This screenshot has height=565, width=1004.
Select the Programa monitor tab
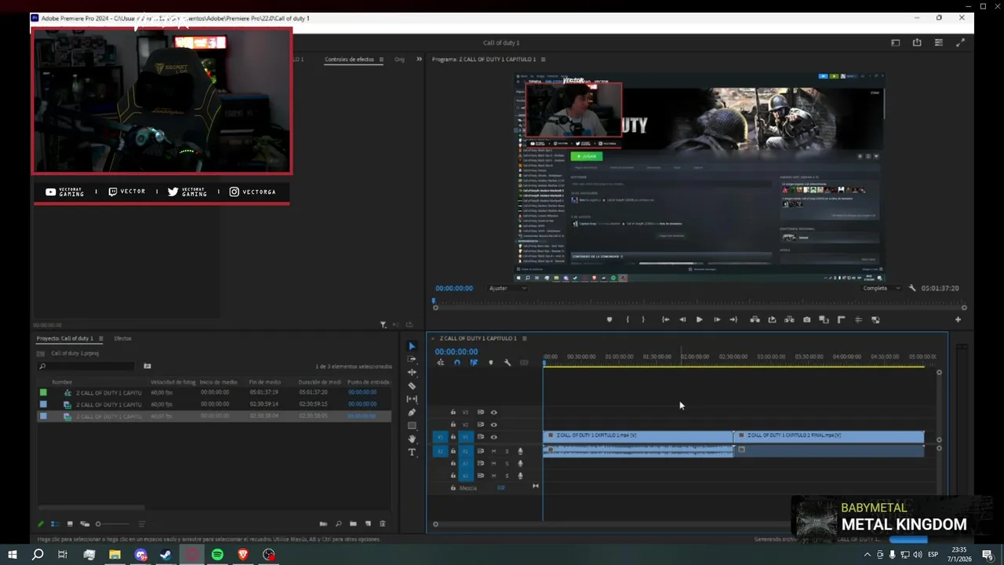tap(484, 59)
